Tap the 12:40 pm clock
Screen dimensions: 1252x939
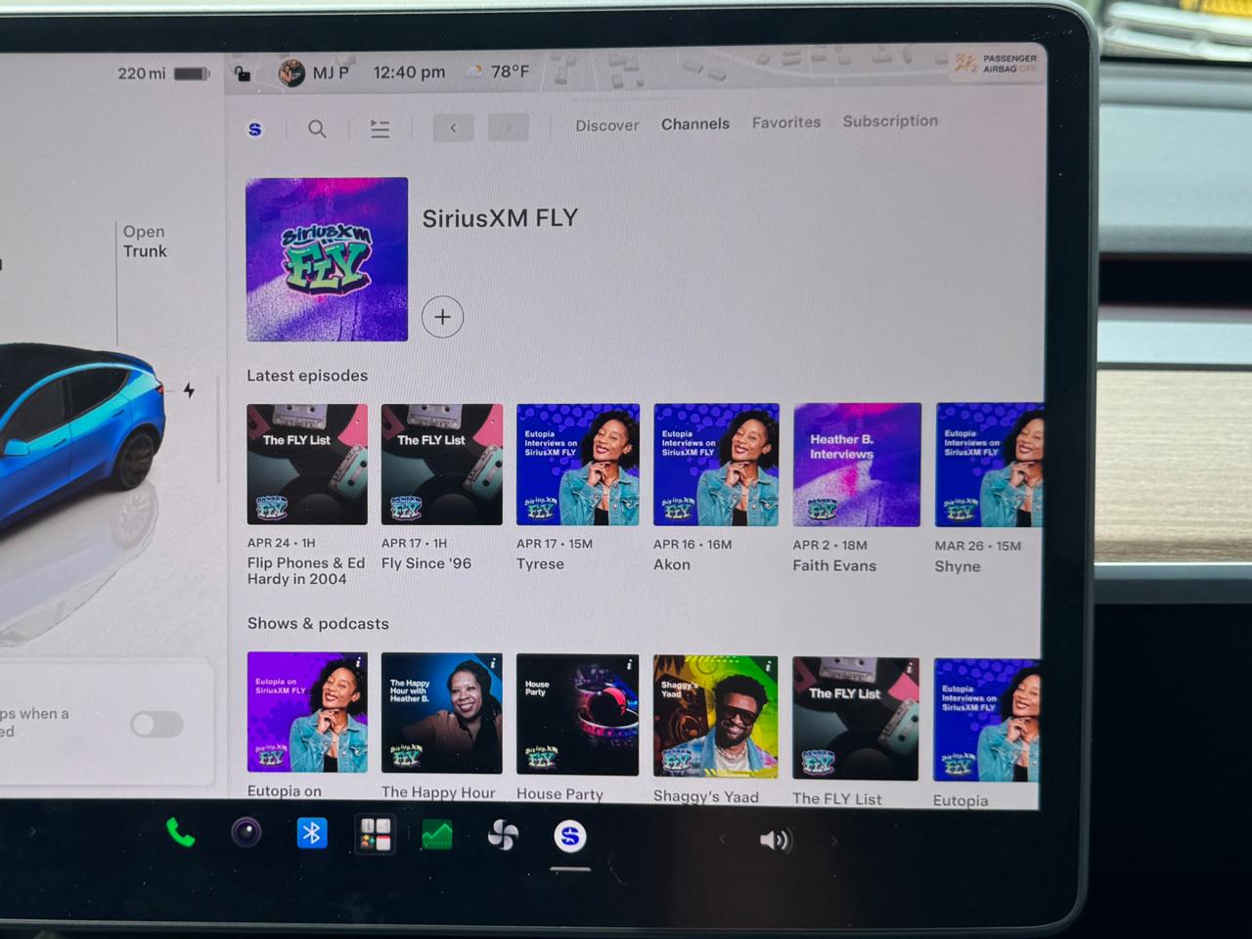409,72
